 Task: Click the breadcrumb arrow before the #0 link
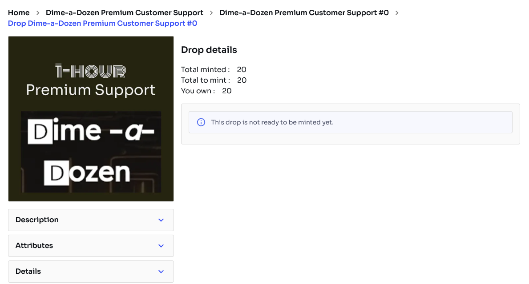point(211,13)
